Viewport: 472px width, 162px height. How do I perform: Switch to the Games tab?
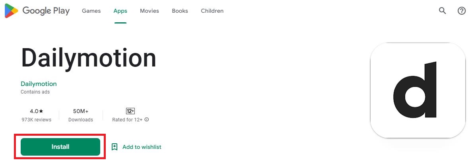[x=91, y=11]
